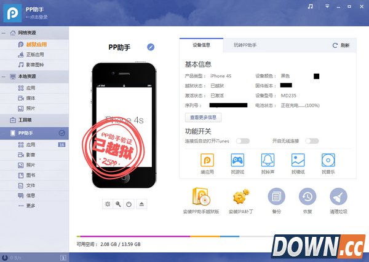Viewport: 369px width, 262px height.
Task: Click the 正在充电 battery status text
Action: point(300,106)
